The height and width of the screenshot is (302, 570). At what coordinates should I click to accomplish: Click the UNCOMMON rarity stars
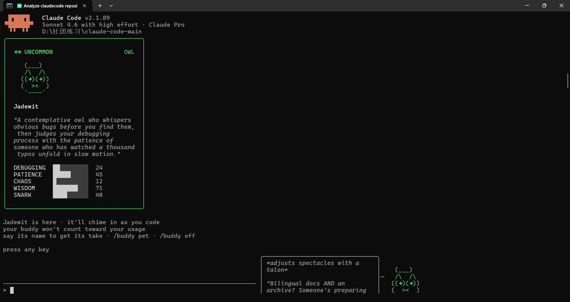pyautogui.click(x=18, y=52)
